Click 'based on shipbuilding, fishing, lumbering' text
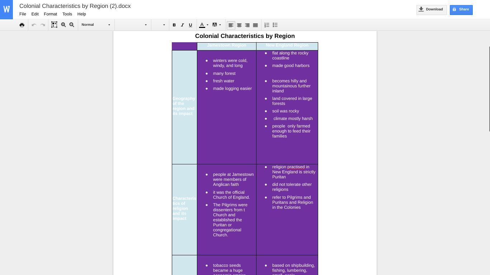 293,269
